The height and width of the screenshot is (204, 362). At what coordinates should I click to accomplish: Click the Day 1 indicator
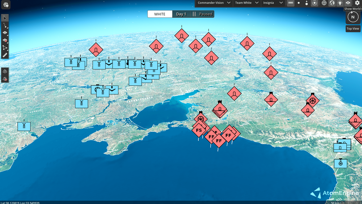[181, 14]
